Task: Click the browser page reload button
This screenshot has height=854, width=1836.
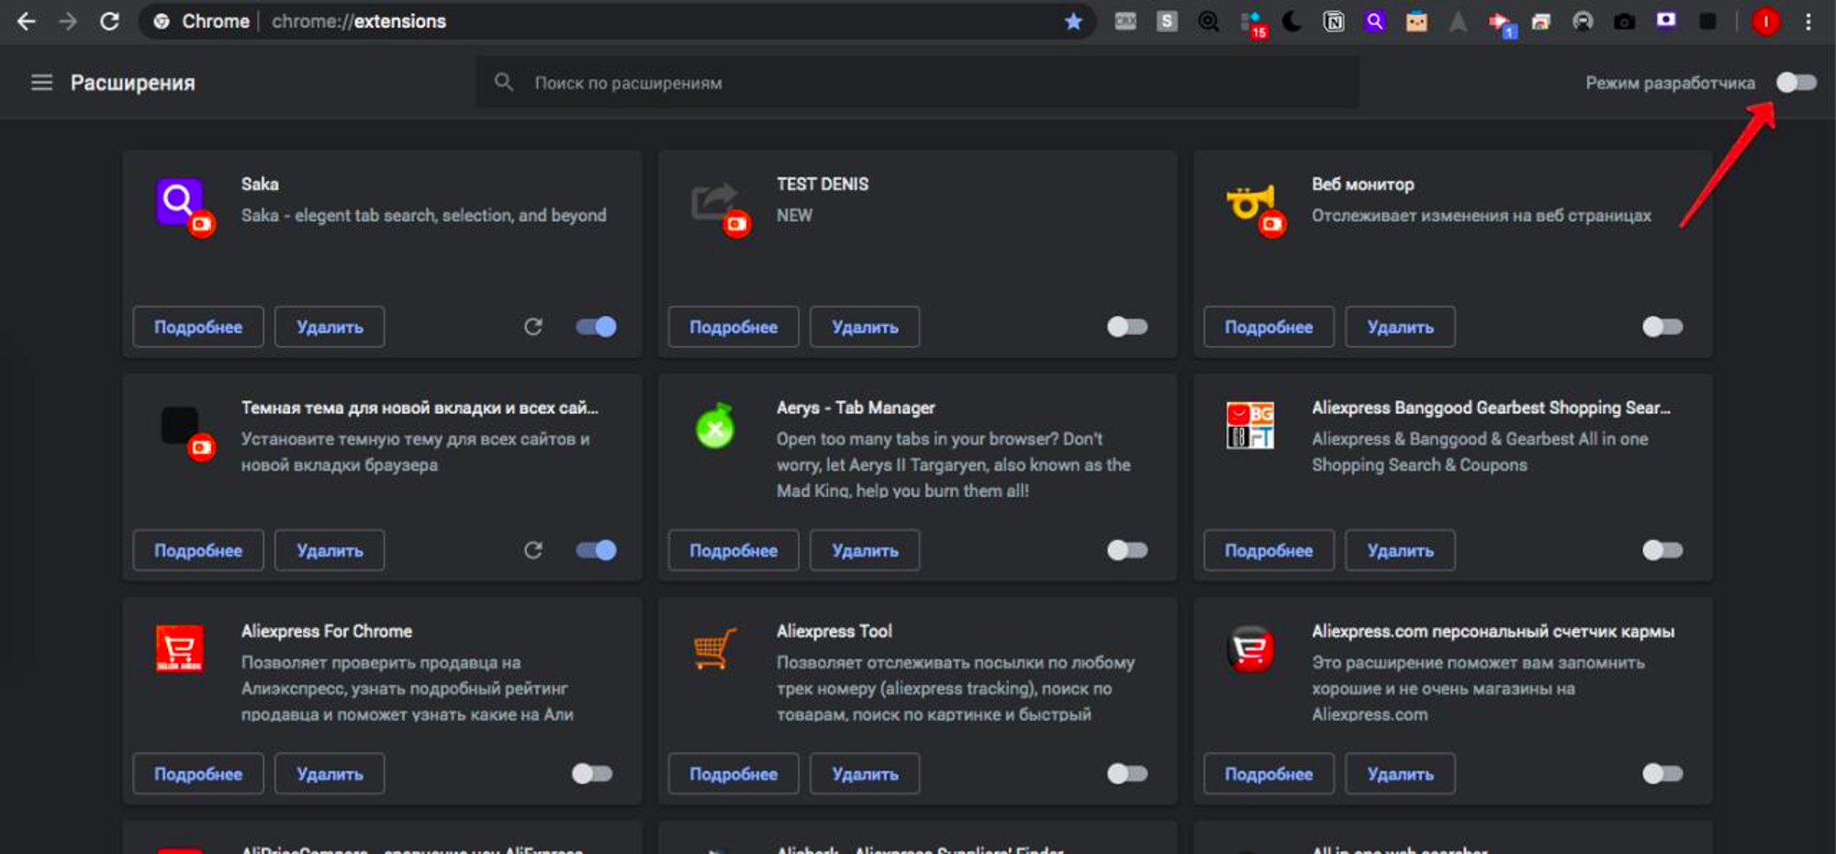Action: pyautogui.click(x=109, y=21)
